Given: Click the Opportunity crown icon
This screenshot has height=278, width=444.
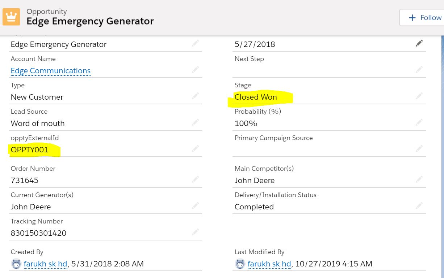Looking at the screenshot, I should coord(12,17).
